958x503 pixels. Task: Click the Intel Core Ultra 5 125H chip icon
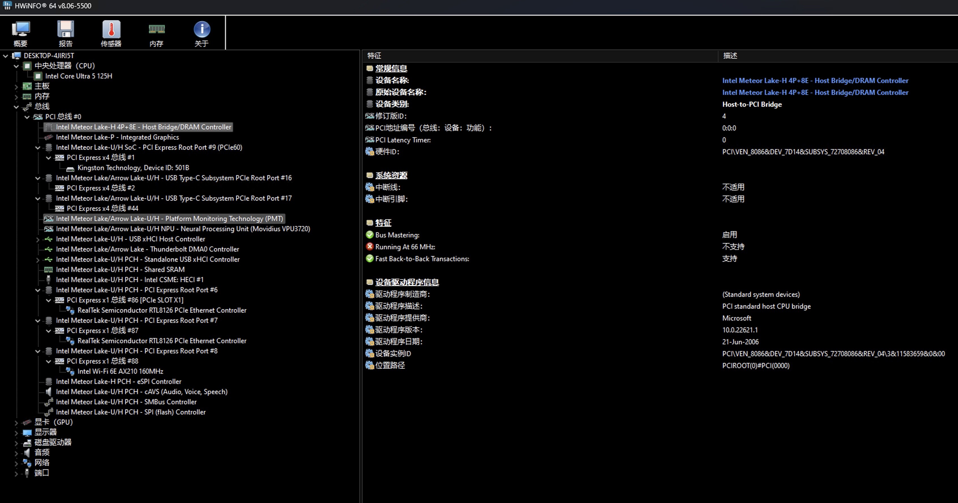38,76
